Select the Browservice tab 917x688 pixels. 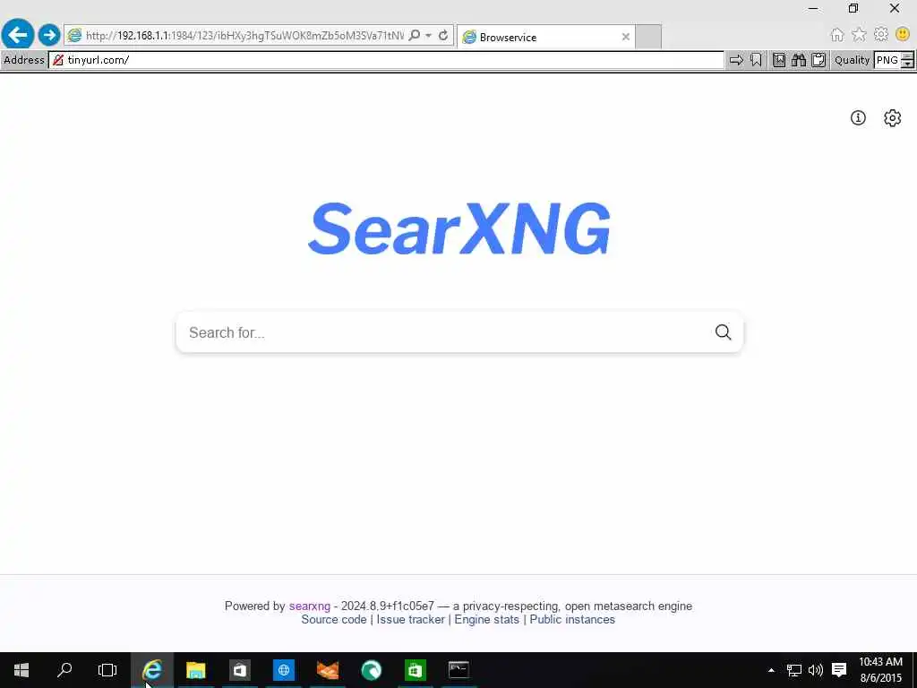coord(545,37)
